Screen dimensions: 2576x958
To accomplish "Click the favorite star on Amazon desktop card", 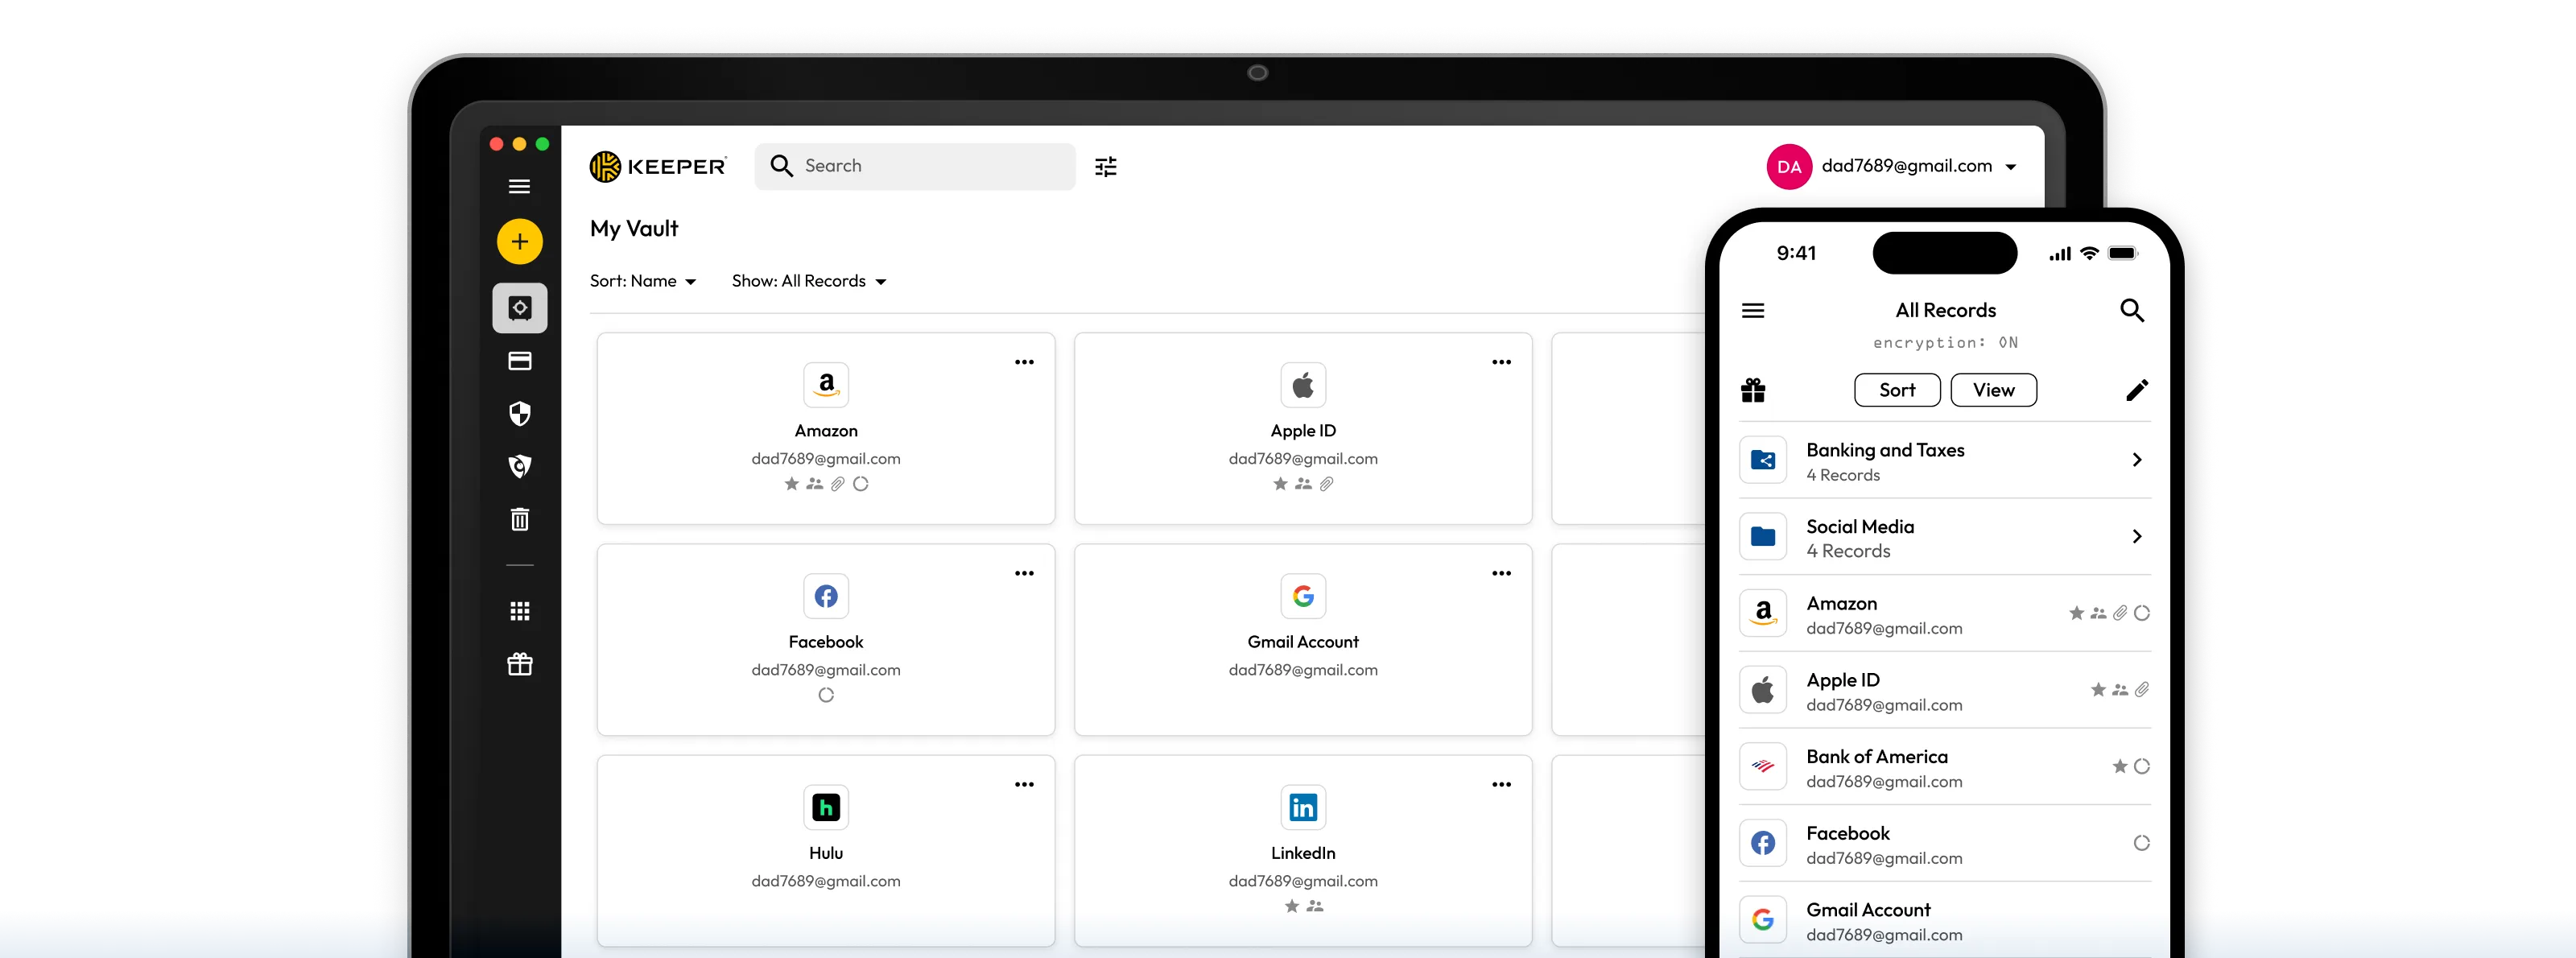I will [792, 484].
